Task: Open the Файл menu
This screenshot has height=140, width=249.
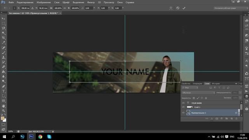Action: coord(11,2)
